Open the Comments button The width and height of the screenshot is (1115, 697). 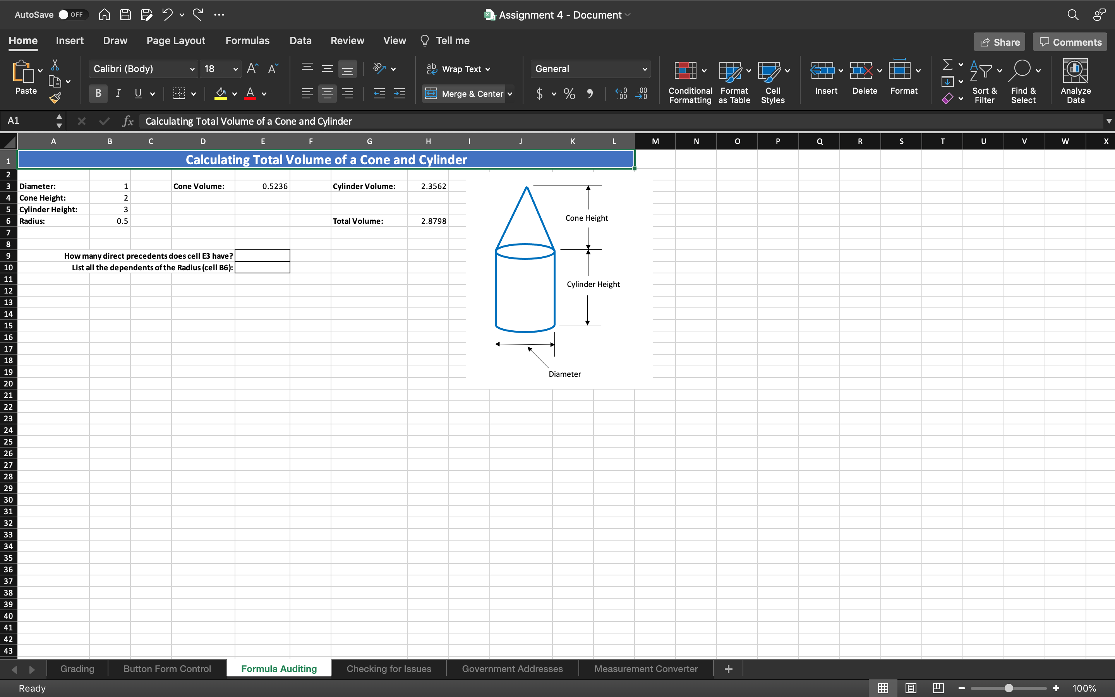1070,42
